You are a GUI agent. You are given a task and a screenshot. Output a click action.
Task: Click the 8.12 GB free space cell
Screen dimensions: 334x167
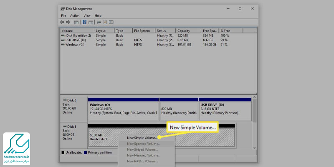pyautogui.click(x=208, y=40)
